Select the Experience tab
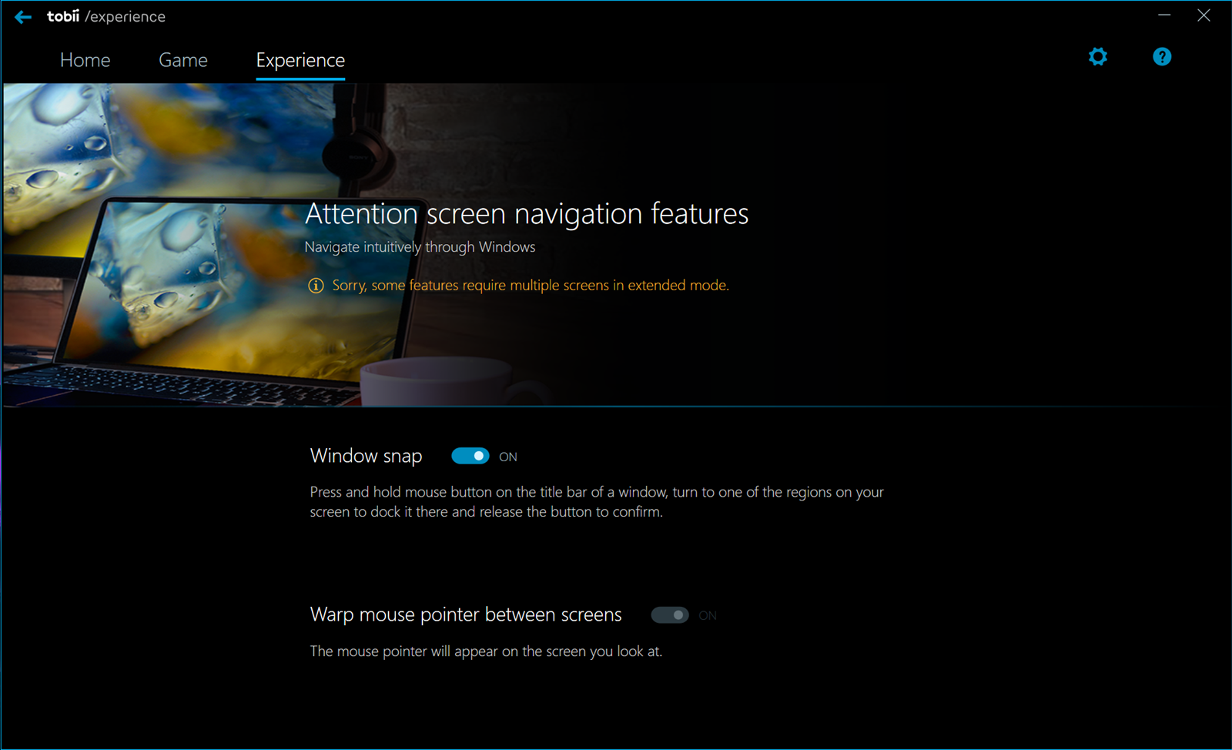This screenshot has width=1232, height=750. click(x=300, y=60)
